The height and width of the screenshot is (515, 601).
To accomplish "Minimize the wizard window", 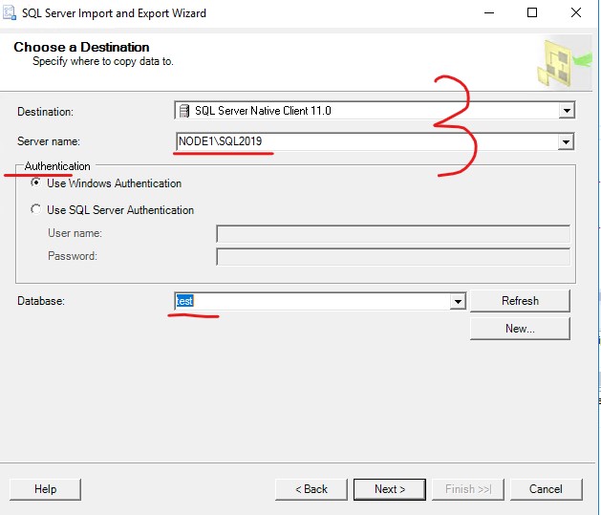I will 489,12.
